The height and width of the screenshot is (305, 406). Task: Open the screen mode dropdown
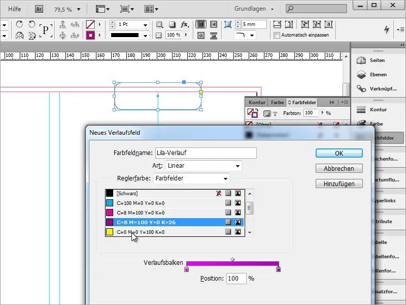coord(127,9)
